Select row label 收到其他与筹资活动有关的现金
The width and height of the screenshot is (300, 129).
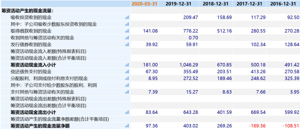pyautogui.click(x=42, y=38)
